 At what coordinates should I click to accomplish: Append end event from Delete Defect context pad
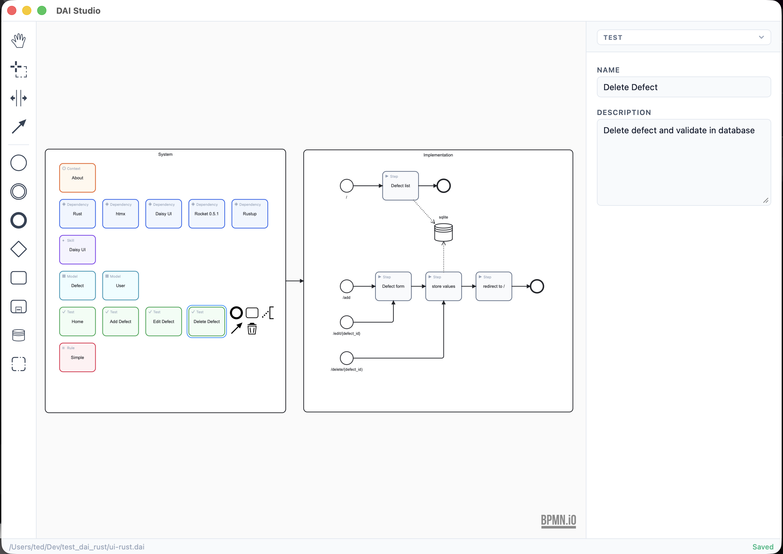pos(236,312)
